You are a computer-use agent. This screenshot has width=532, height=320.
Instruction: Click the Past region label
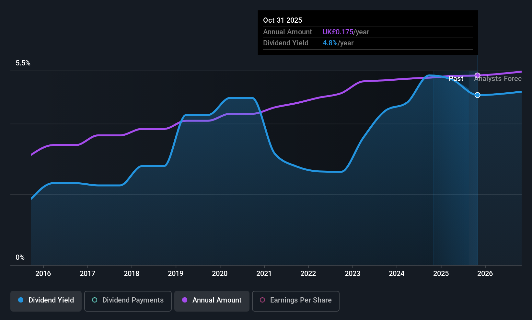click(x=456, y=79)
